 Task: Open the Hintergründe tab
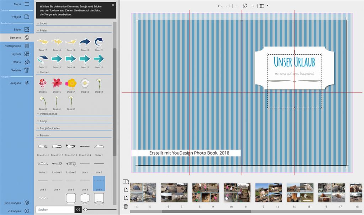click(x=17, y=46)
